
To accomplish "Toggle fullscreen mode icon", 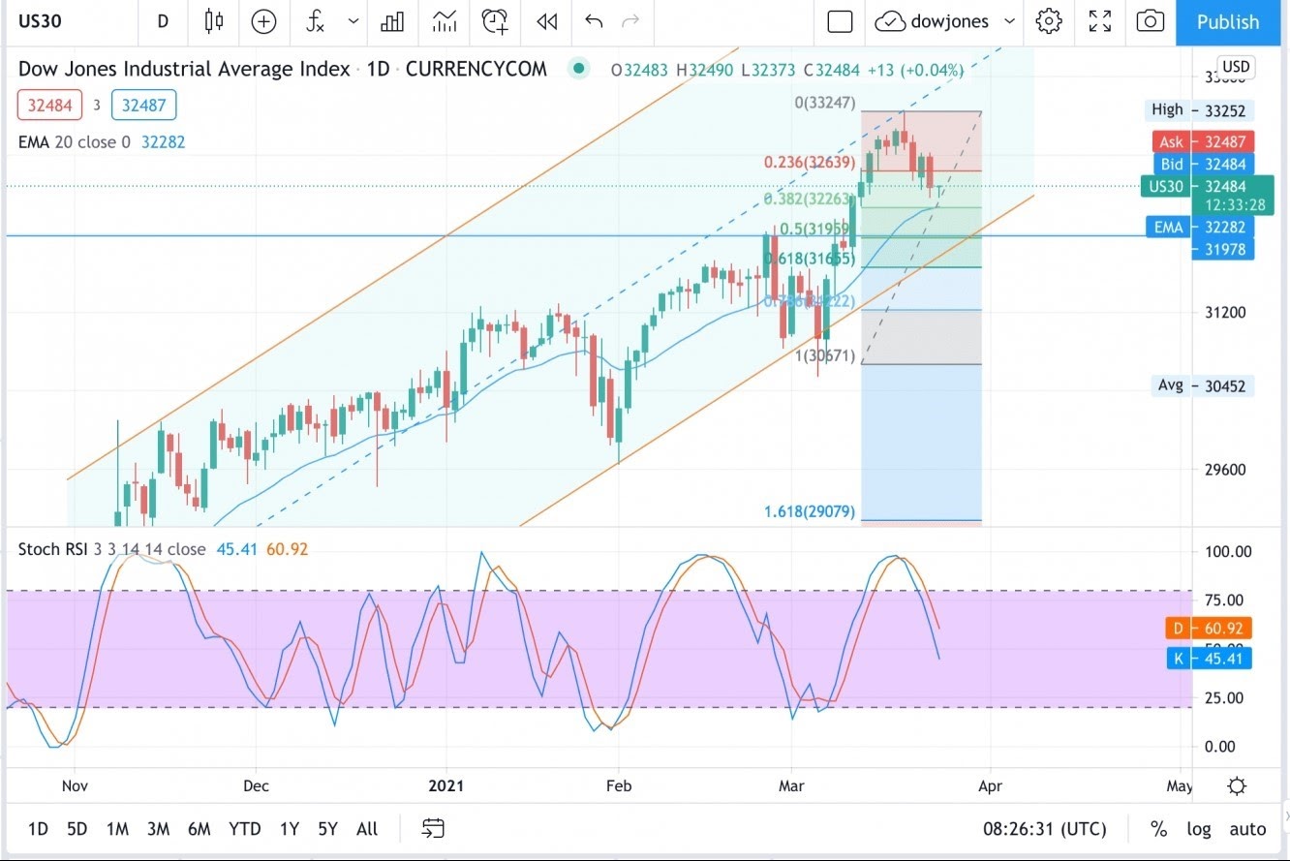I will pos(1100,21).
